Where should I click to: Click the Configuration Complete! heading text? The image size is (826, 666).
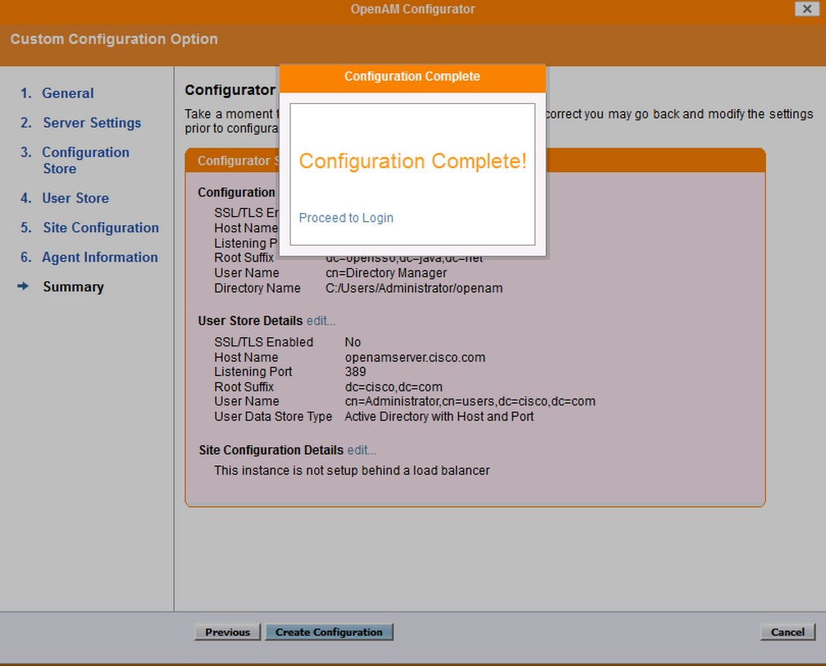(x=412, y=161)
